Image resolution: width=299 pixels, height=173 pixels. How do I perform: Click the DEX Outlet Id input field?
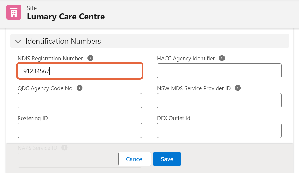[x=219, y=130]
